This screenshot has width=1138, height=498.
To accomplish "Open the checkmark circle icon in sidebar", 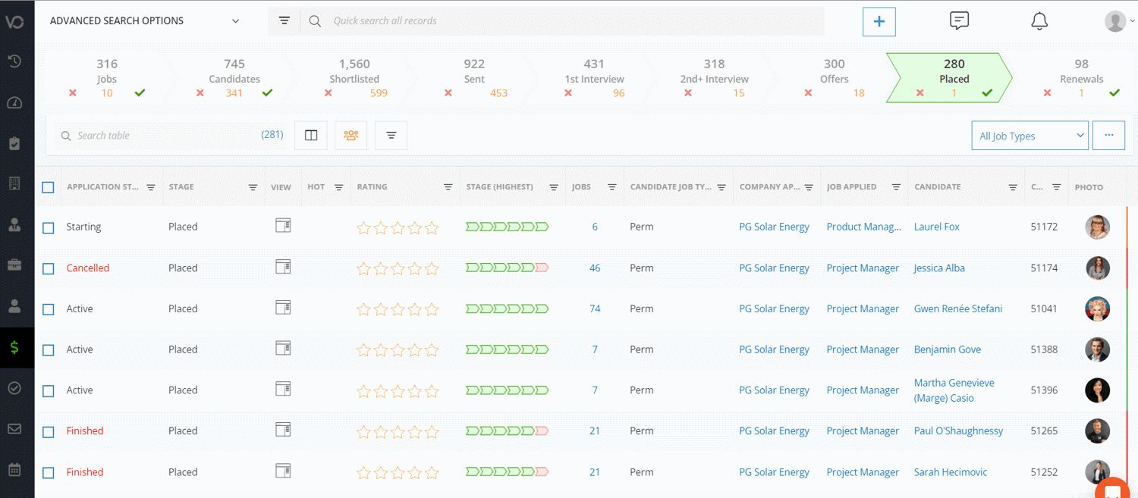I will pos(14,388).
